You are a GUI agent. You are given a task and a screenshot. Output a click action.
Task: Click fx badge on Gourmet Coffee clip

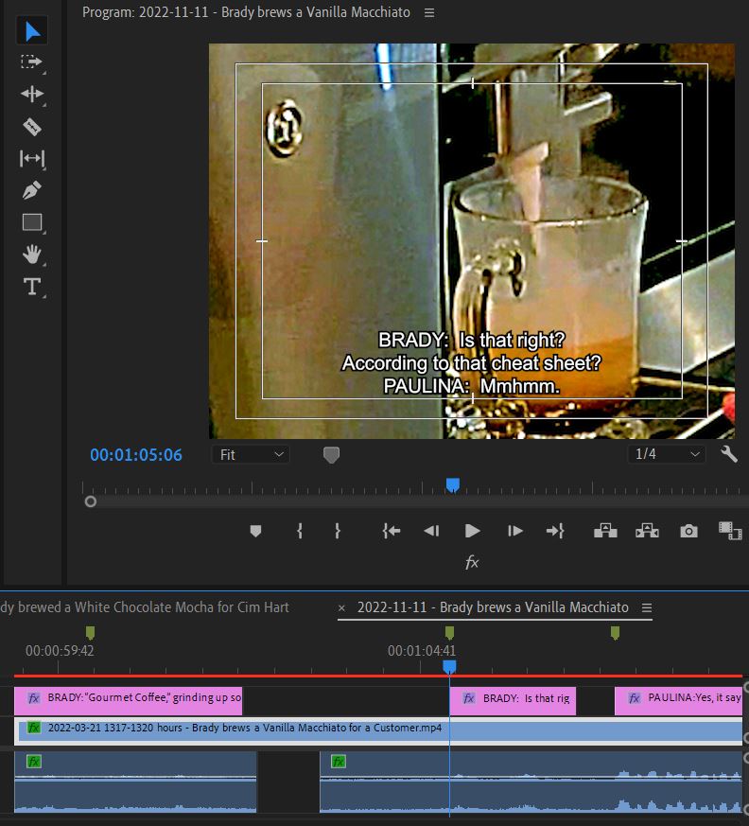tap(34, 698)
